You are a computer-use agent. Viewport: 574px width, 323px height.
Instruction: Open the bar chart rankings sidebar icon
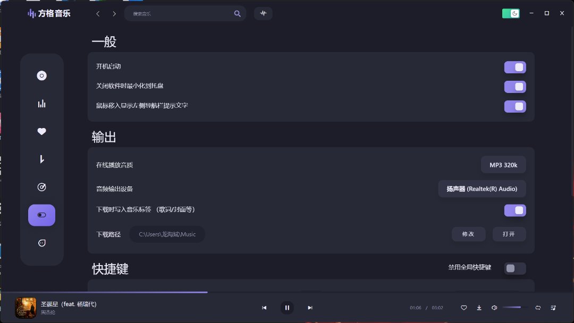pyautogui.click(x=42, y=104)
